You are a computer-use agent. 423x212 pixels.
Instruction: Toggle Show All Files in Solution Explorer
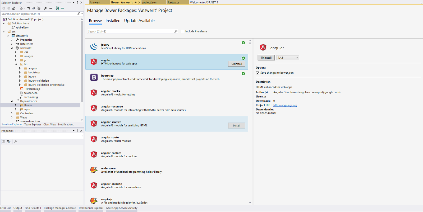[x=39, y=8]
